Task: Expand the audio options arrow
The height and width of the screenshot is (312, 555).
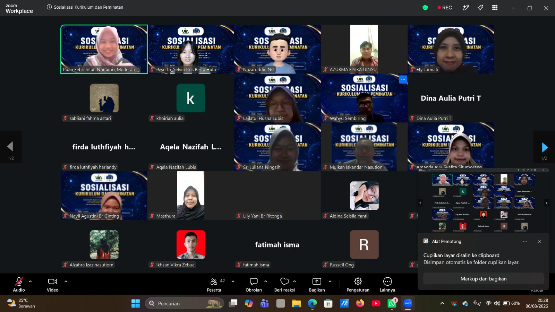Action: 30,281
